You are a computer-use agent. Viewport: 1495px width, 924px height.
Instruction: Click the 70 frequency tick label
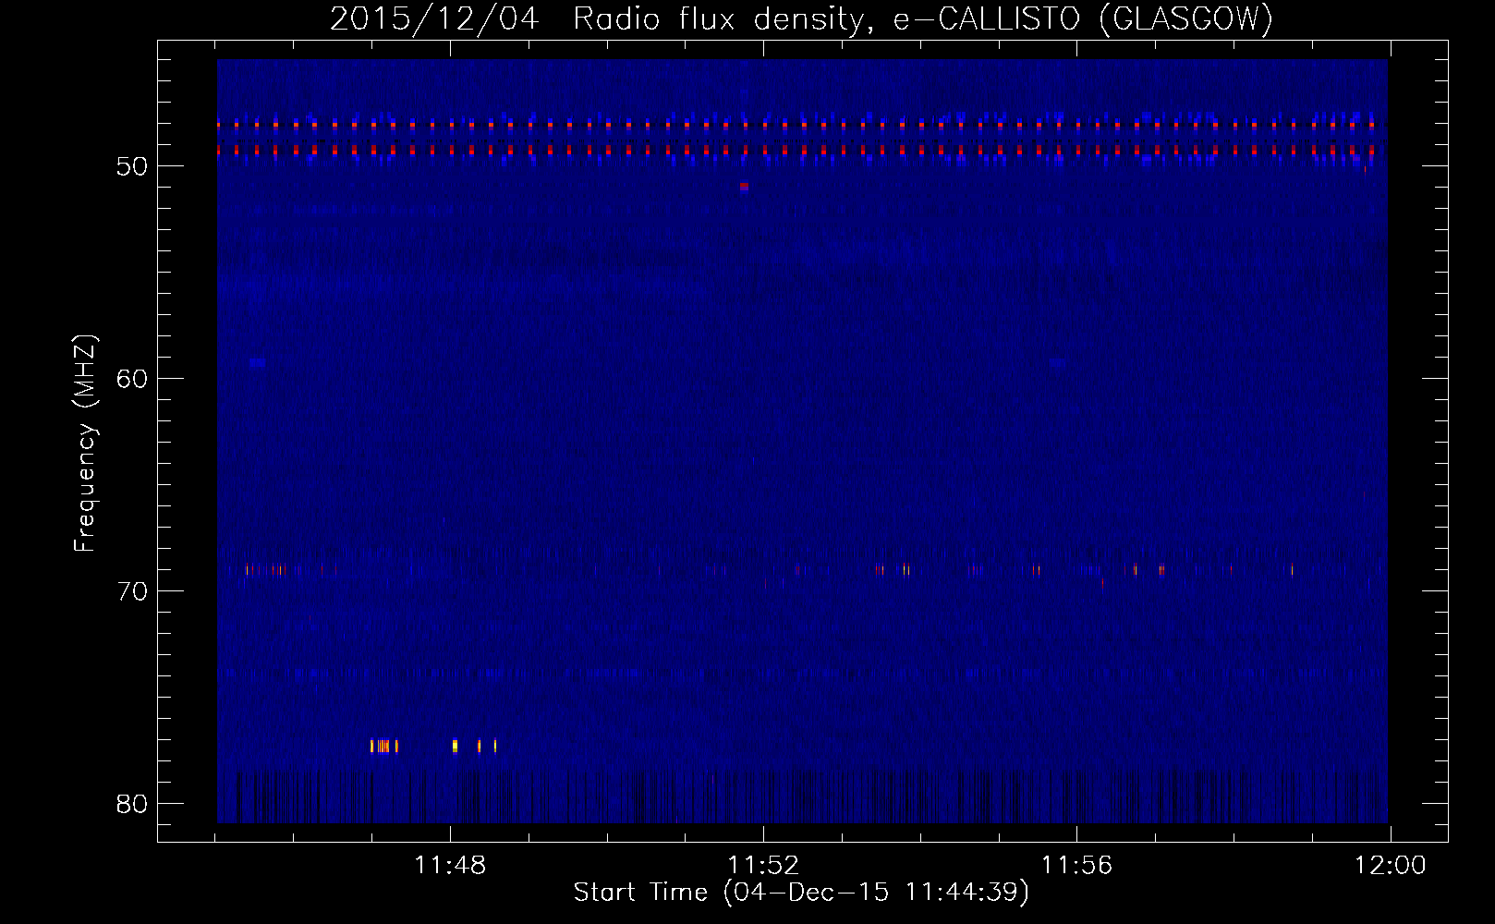pyautogui.click(x=133, y=591)
